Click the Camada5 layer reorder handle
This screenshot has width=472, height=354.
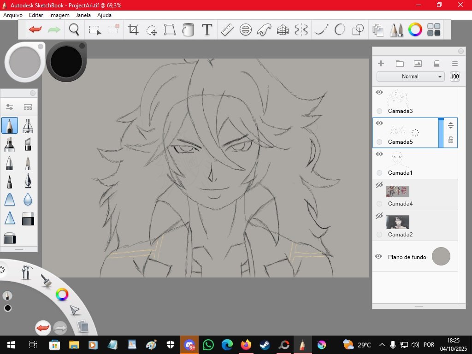pos(451,125)
